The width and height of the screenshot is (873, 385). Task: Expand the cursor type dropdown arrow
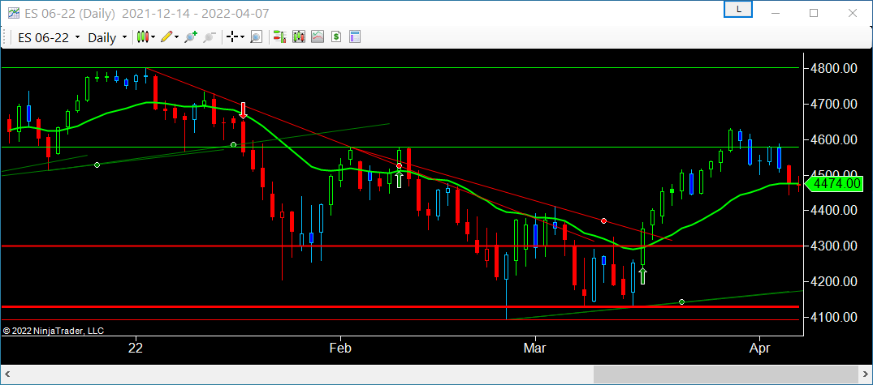[242, 37]
